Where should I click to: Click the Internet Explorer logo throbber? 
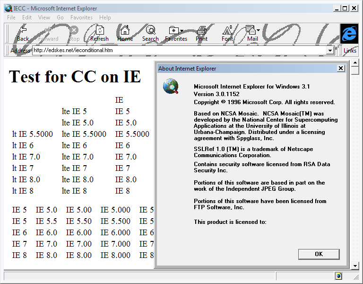[349, 34]
